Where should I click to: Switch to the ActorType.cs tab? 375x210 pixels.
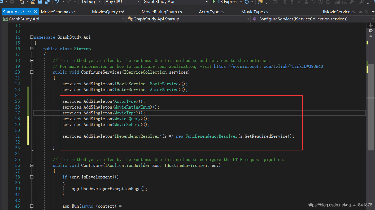coord(212,12)
